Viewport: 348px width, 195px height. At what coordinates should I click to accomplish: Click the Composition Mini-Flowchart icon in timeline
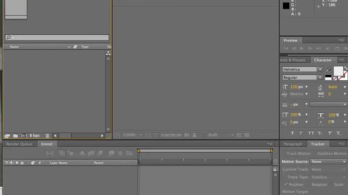(x=49, y=153)
